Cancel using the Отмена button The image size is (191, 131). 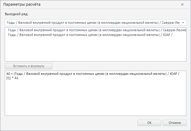(174, 123)
